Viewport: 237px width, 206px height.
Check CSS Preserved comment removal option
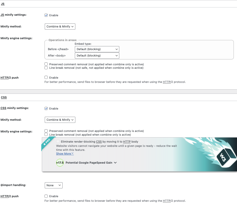coord(46,131)
